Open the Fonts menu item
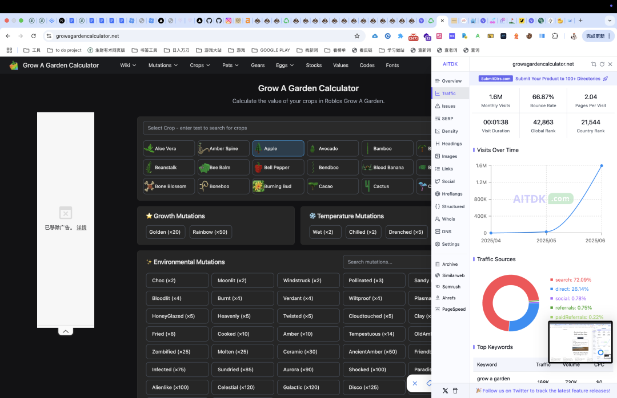Image resolution: width=617 pixels, height=398 pixels. 392,65
